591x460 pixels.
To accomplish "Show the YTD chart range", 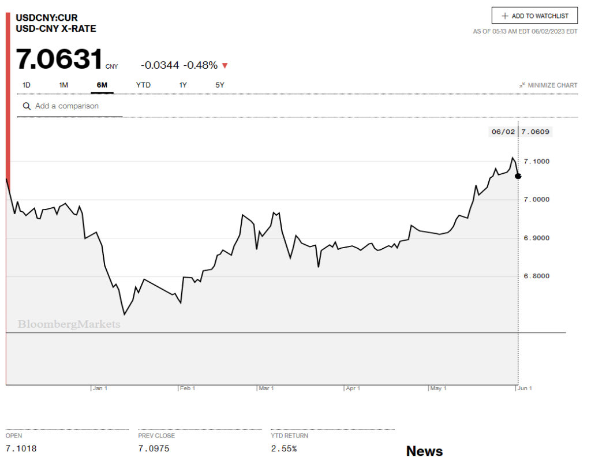I will click(x=143, y=85).
